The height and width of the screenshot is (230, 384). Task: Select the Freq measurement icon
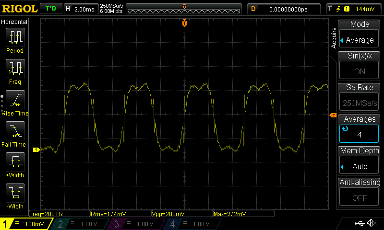pos(15,69)
